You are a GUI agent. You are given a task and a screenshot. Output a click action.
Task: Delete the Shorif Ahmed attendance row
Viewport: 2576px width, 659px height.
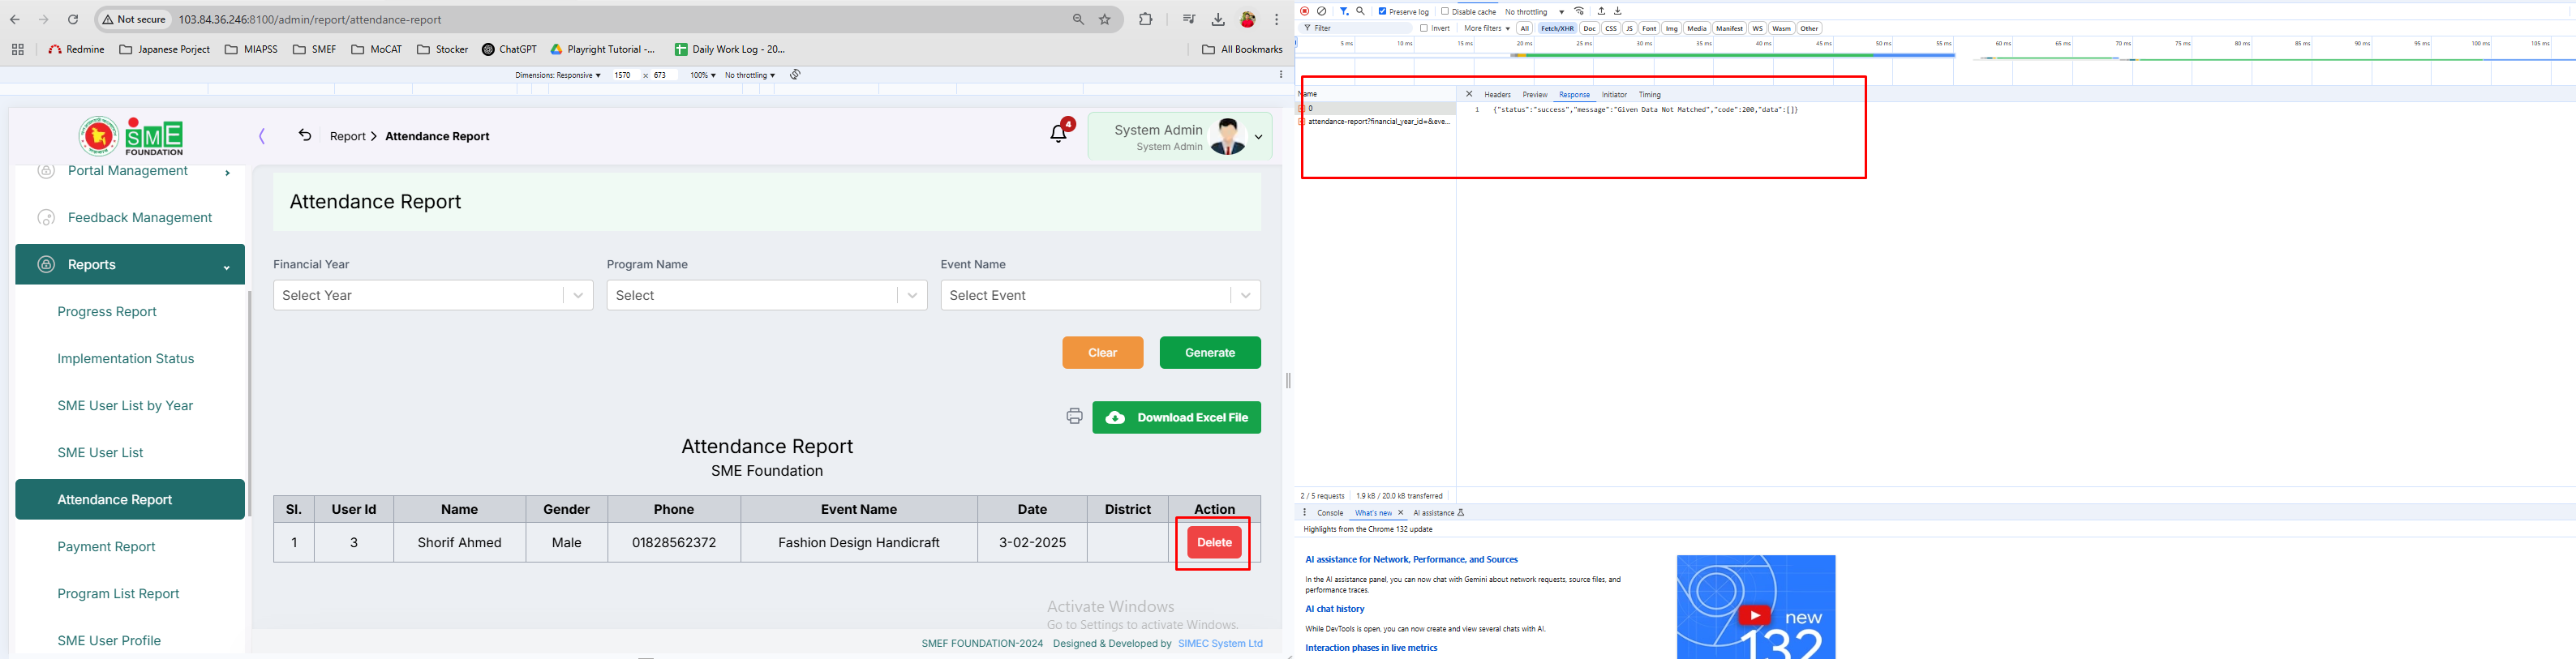pyautogui.click(x=1214, y=543)
